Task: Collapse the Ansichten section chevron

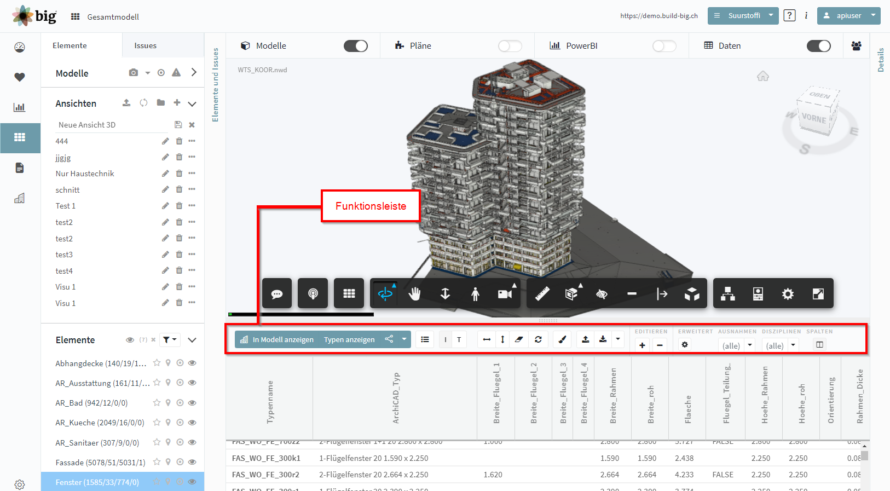Action: (192, 103)
